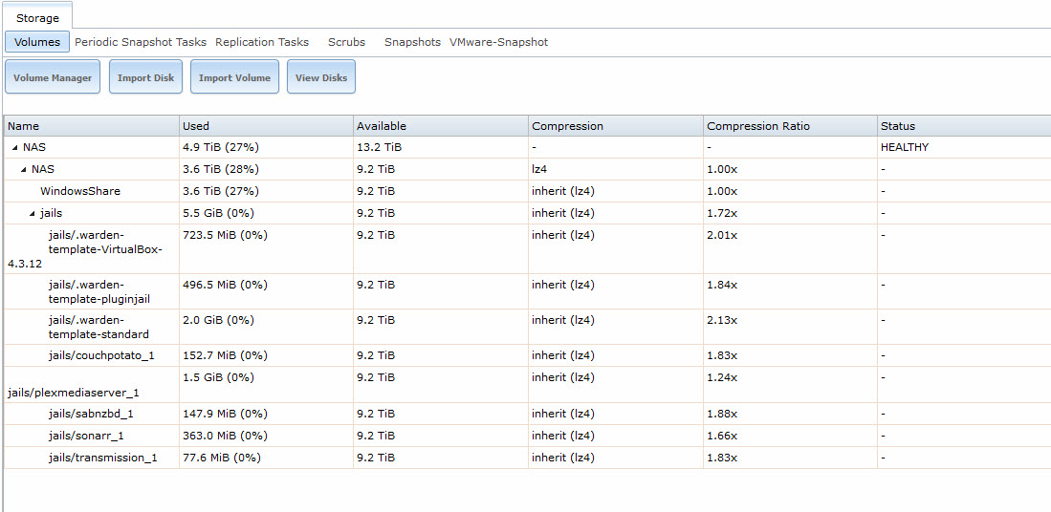
Task: Collapse the top-level NAS volume
Action: pos(15,147)
